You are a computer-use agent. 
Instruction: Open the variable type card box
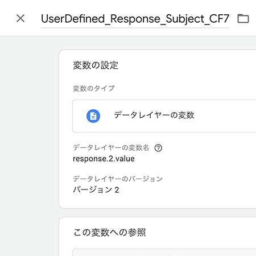pos(164,116)
